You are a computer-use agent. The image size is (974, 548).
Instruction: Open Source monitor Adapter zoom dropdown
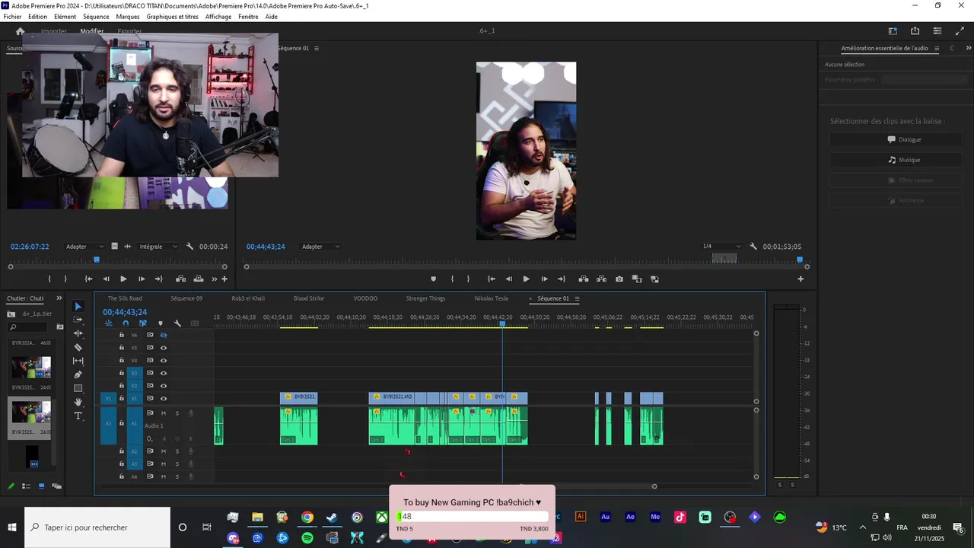84,247
